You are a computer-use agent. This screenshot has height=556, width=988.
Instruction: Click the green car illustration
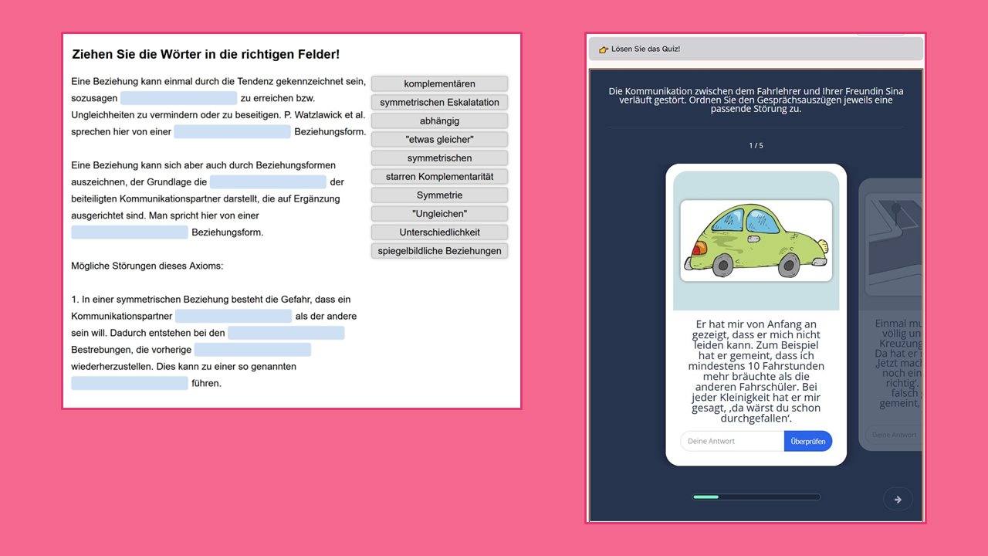point(756,240)
